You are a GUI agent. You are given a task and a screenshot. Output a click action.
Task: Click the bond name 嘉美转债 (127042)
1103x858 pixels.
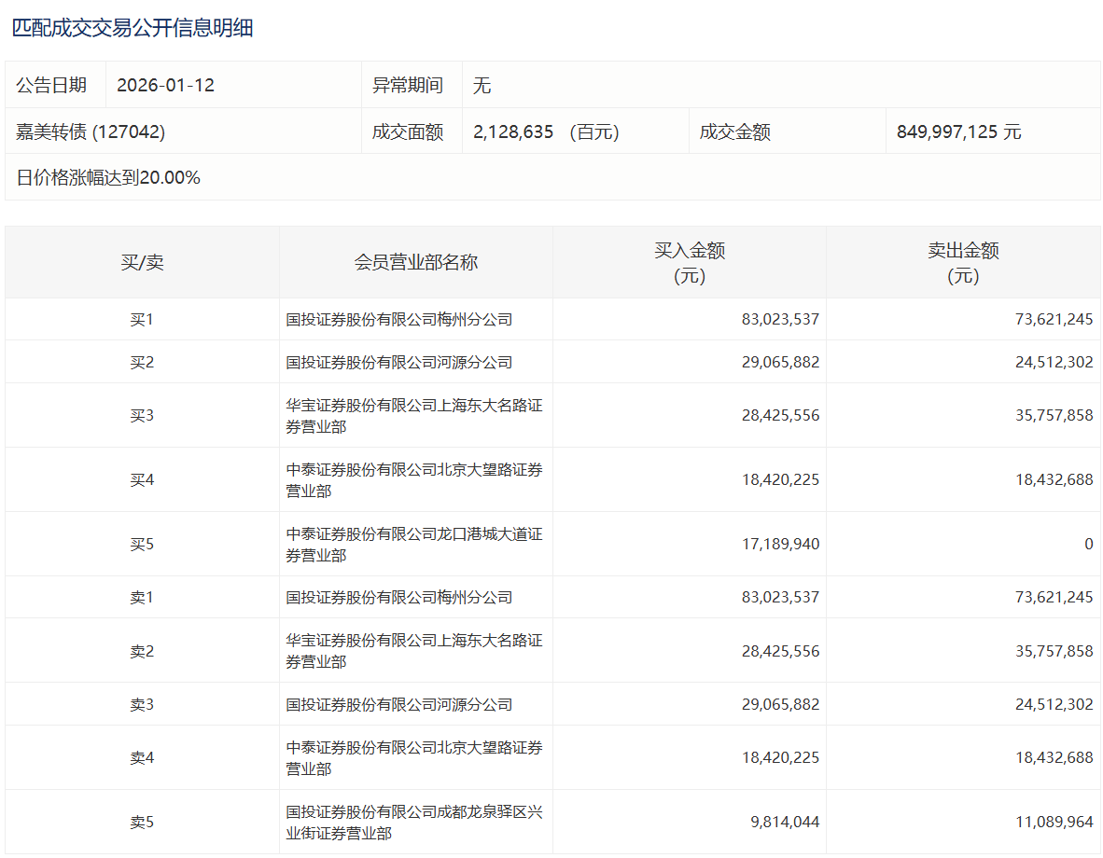[91, 131]
